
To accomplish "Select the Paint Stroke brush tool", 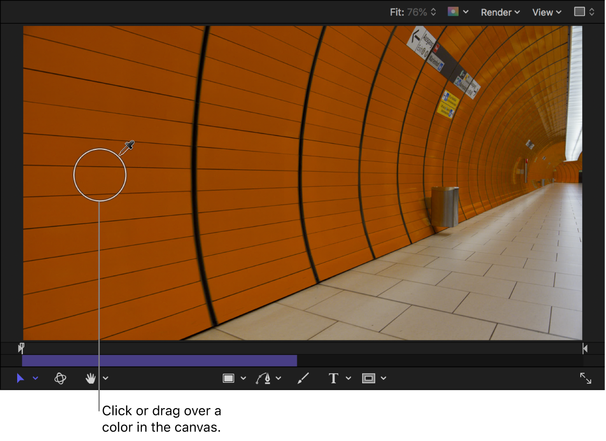I will click(x=303, y=378).
